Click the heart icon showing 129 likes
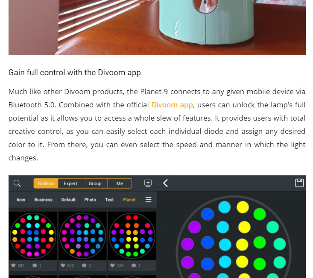This screenshot has height=278, width=313. (113, 266)
